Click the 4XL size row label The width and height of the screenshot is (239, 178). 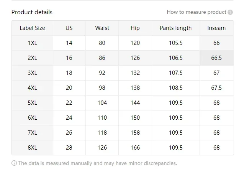click(33, 88)
